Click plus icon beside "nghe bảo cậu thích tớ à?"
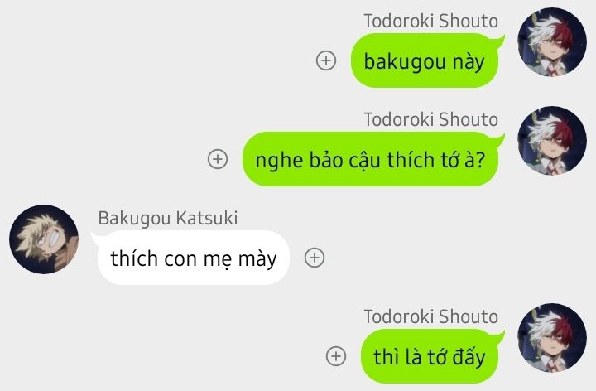Image resolution: width=596 pixels, height=391 pixels. (x=218, y=159)
